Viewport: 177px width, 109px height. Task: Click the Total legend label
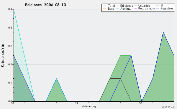[111, 6]
